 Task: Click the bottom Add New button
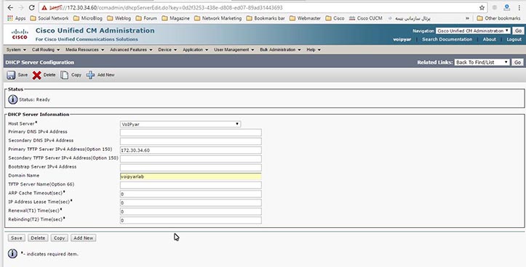[83, 238]
